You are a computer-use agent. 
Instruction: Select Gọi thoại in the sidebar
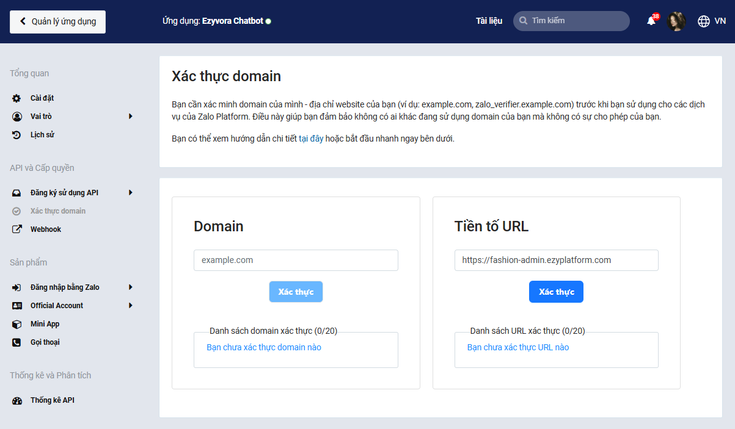(45, 342)
